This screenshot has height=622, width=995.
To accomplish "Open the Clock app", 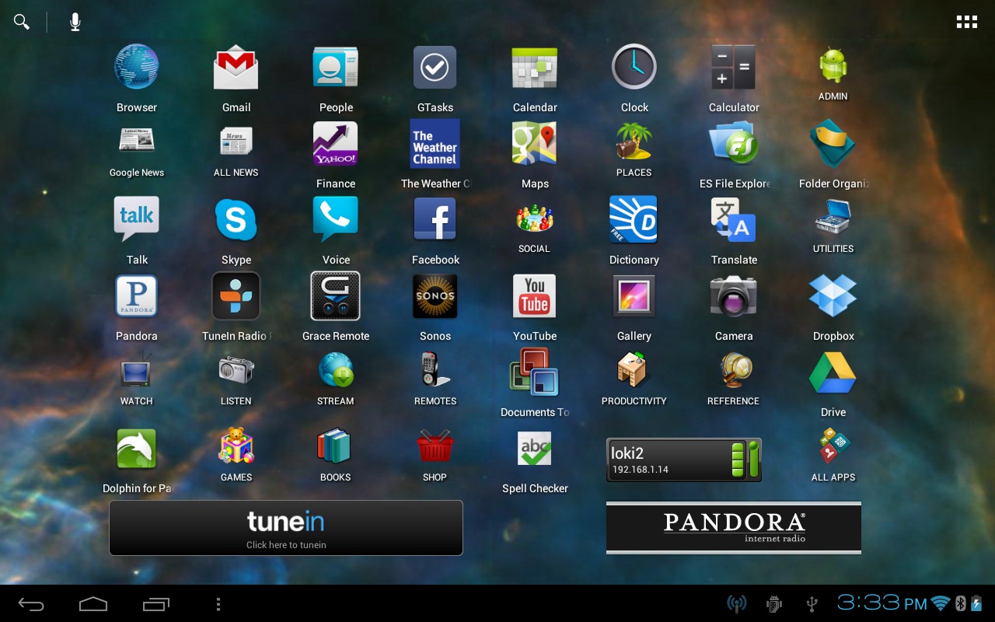I will tap(634, 67).
